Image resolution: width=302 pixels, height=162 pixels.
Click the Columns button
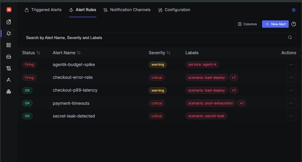[x=247, y=24]
